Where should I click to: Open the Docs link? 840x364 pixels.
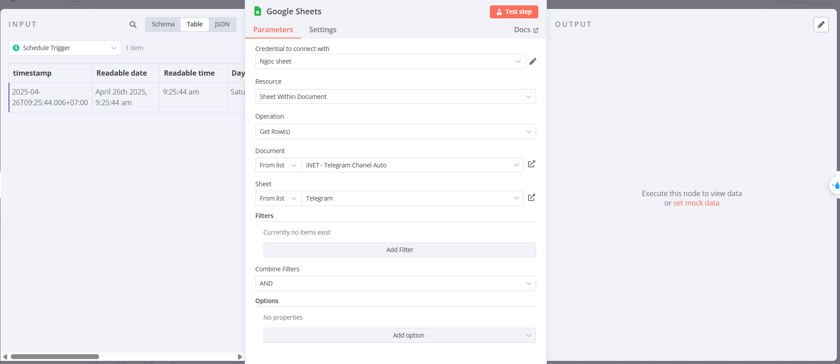click(526, 30)
